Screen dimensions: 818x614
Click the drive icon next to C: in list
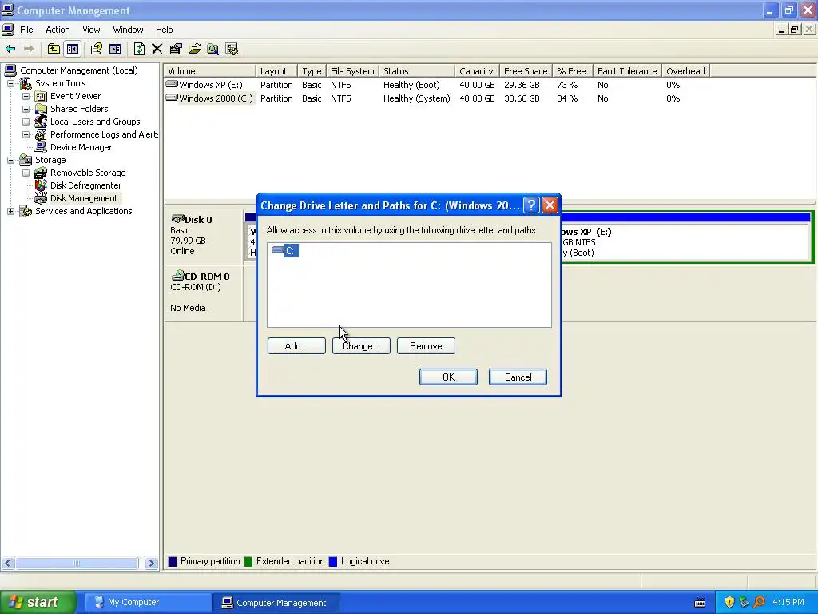tap(277, 250)
